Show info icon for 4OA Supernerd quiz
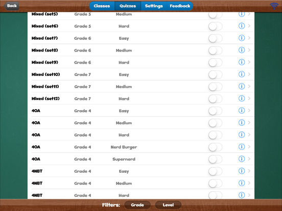This screenshot has height=211, width=282. [x=242, y=159]
